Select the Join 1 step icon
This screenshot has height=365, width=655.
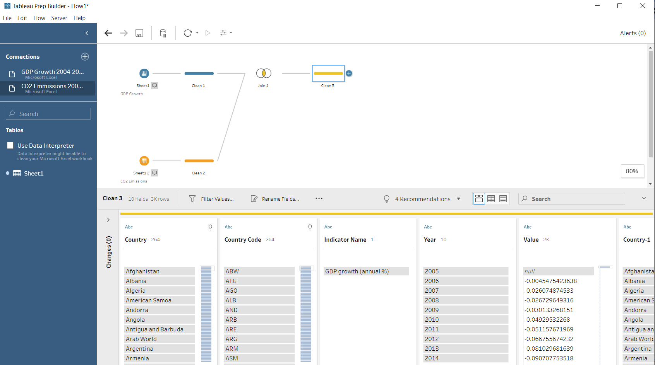(264, 73)
